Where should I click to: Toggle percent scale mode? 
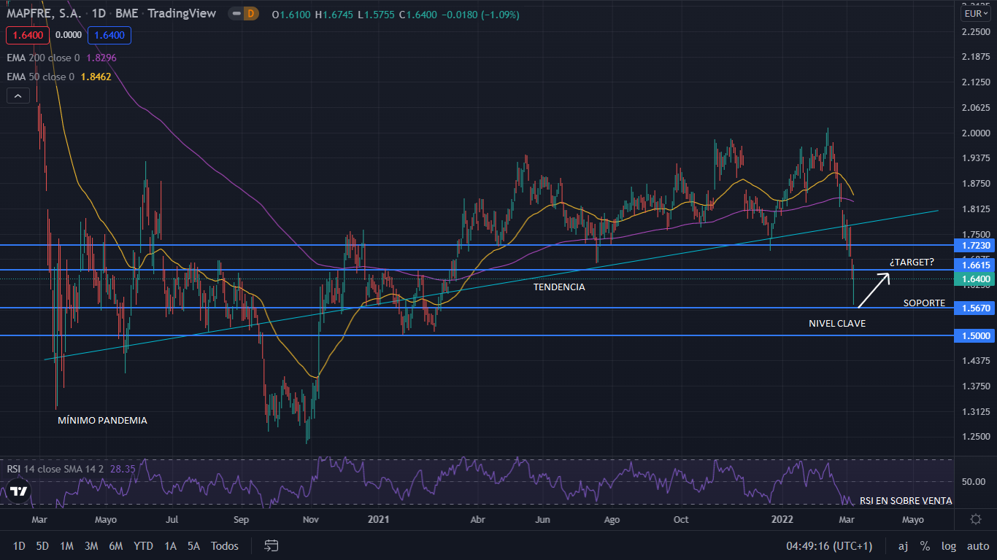pos(925,545)
